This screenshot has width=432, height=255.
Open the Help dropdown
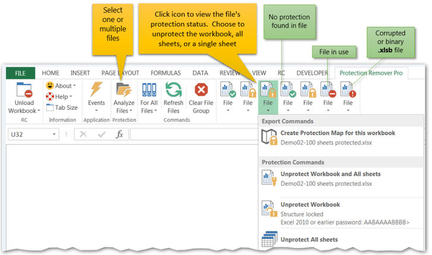59,97
